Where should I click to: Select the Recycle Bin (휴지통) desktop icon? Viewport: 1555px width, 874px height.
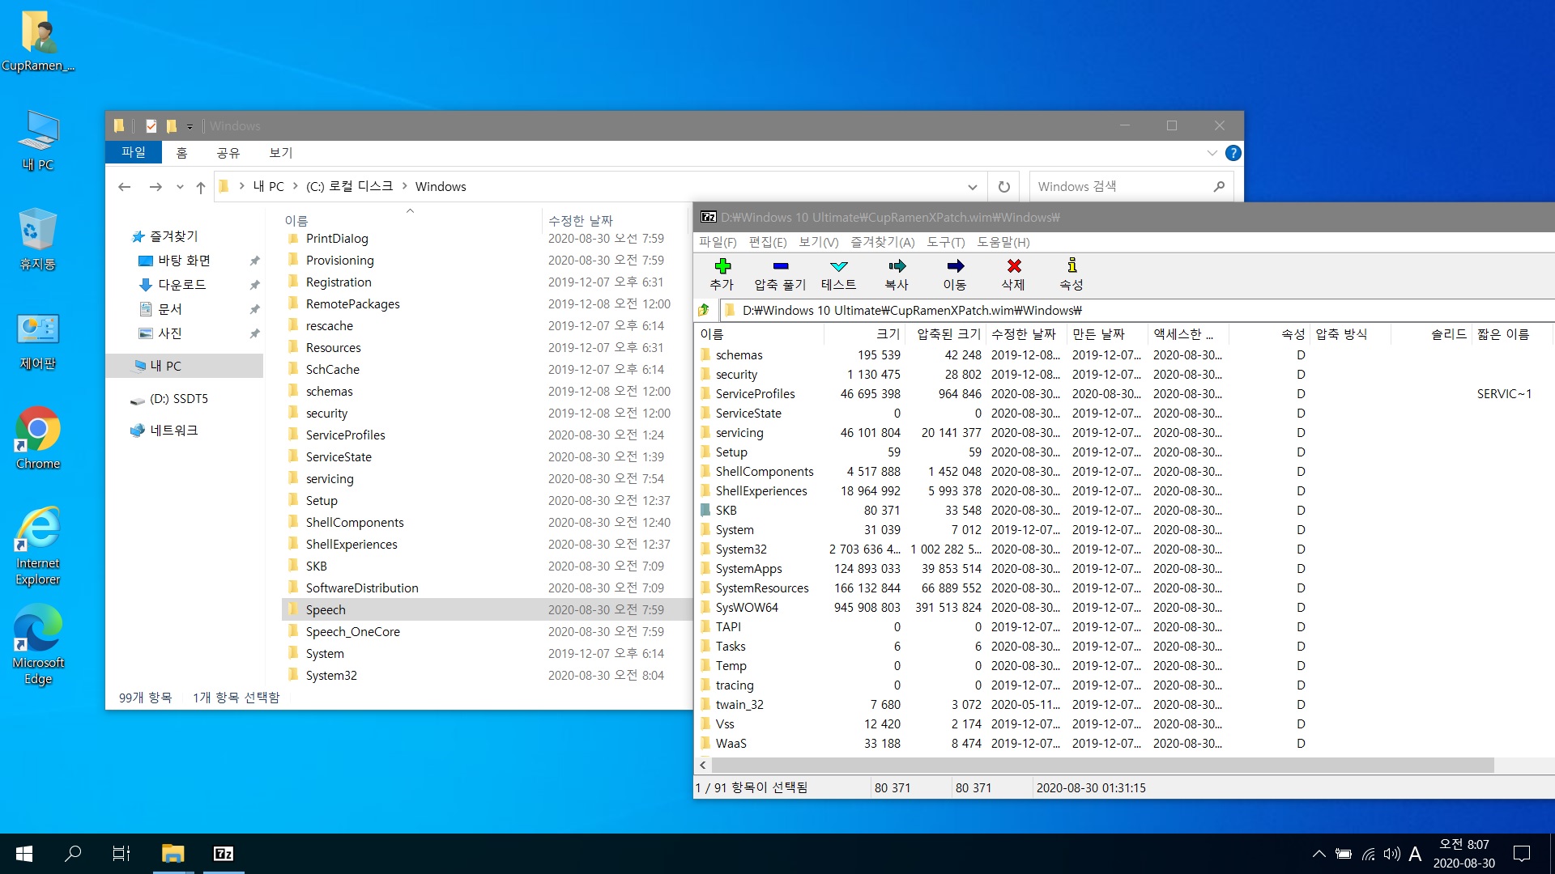point(38,240)
